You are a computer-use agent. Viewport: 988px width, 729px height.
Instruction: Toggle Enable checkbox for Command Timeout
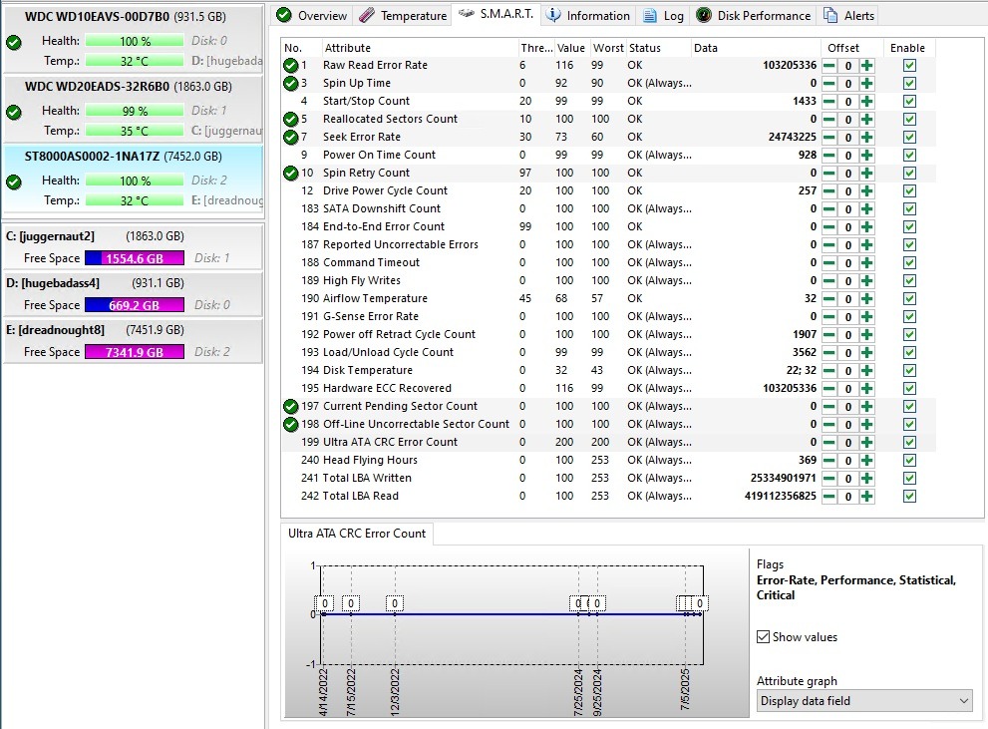pos(909,262)
